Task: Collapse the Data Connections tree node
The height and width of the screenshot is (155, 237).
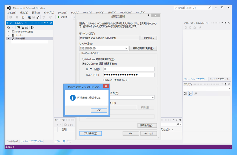Action: 8,39
